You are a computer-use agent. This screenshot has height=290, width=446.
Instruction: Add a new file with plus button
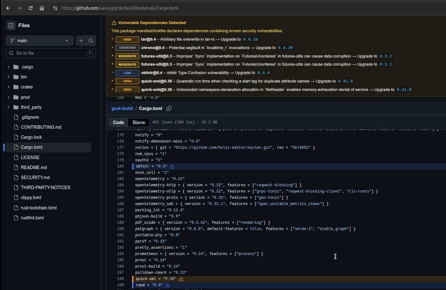point(81,41)
